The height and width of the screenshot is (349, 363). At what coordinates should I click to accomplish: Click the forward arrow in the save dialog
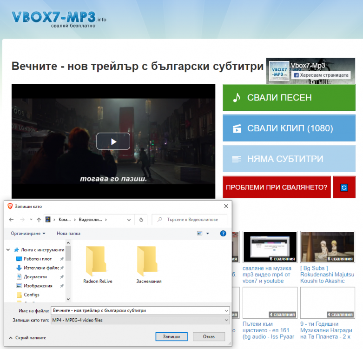[22, 220]
